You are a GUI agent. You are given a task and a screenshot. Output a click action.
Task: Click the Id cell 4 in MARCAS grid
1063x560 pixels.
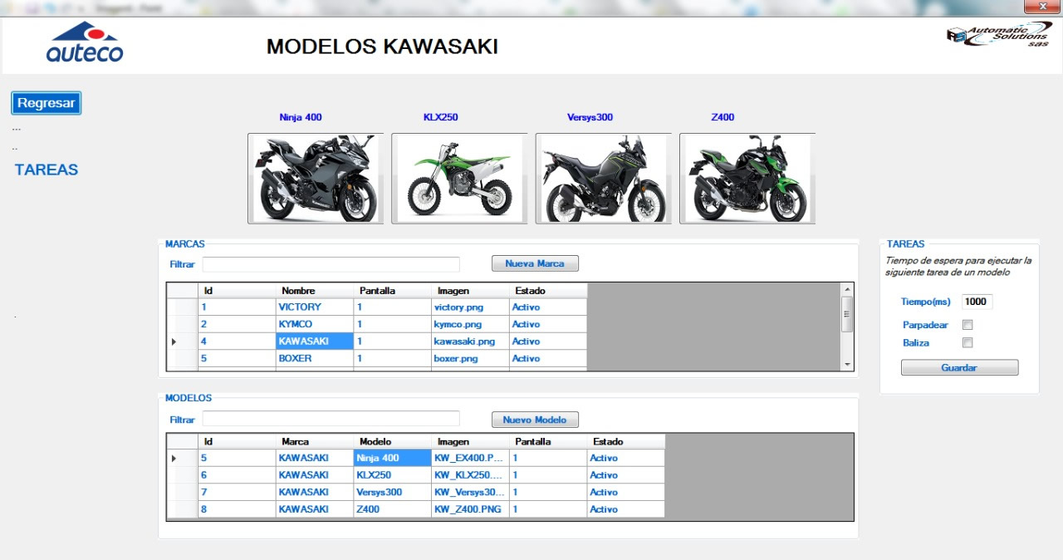coord(237,341)
